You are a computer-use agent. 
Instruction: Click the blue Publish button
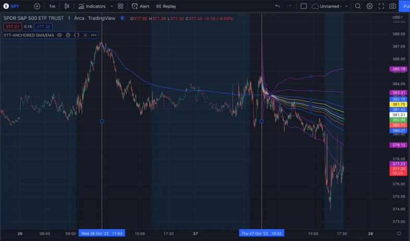click(x=404, y=6)
